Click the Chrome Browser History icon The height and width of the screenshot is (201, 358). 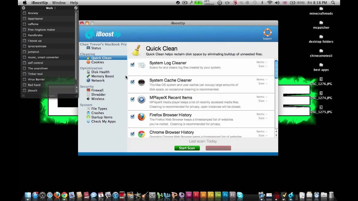(x=142, y=134)
